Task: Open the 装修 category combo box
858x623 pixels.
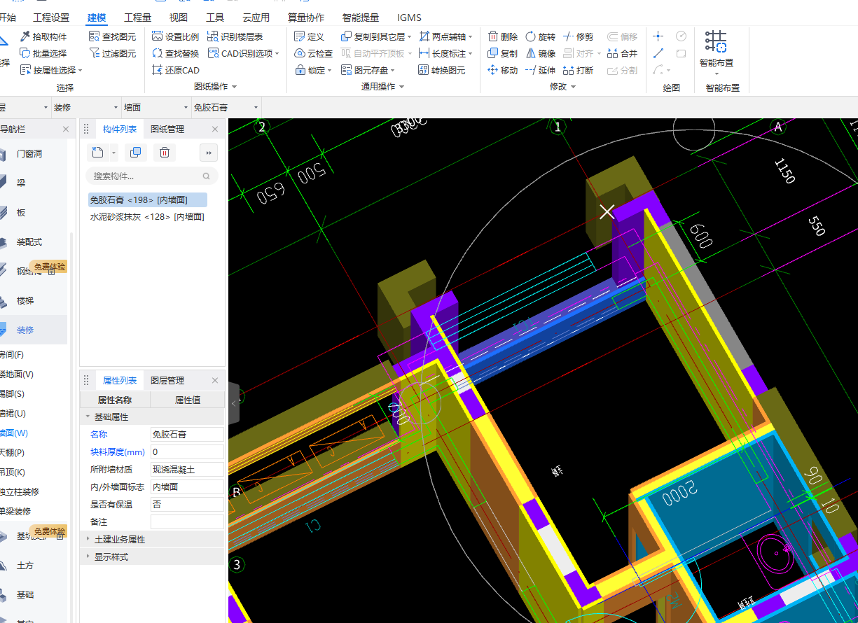Action: [85, 107]
